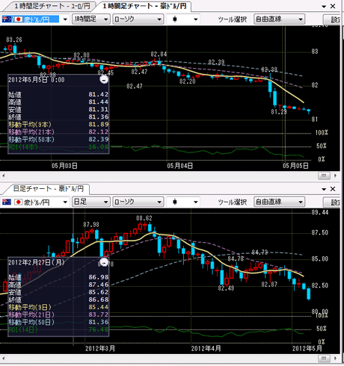
Task: Select the 日足チャート 豪ドル/円 tab
Action: point(48,189)
